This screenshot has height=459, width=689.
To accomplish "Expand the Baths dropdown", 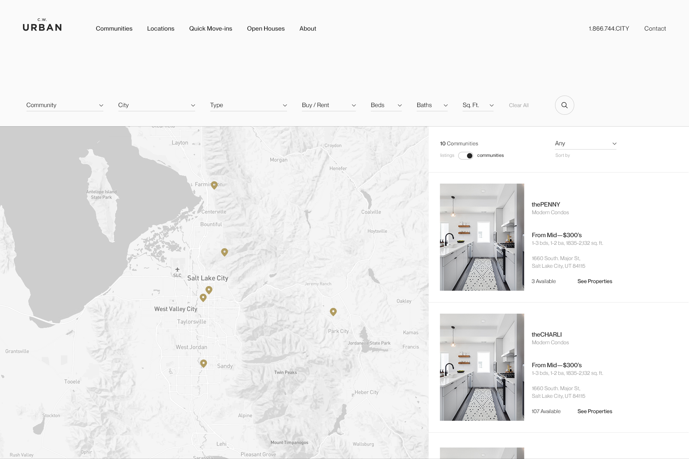I will (x=432, y=105).
